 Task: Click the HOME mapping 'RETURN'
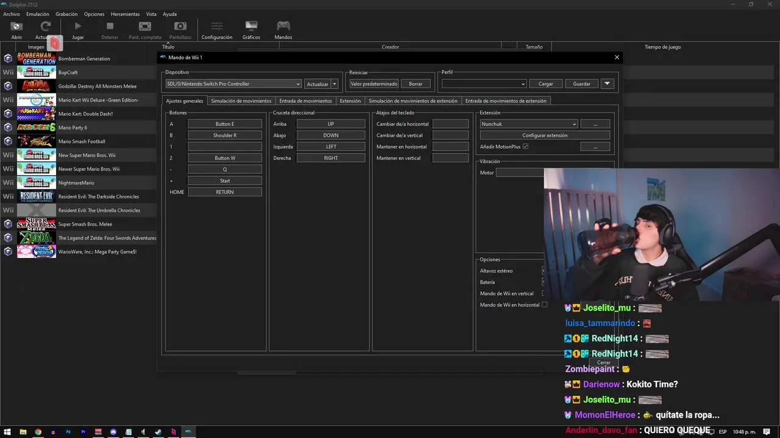click(225, 192)
